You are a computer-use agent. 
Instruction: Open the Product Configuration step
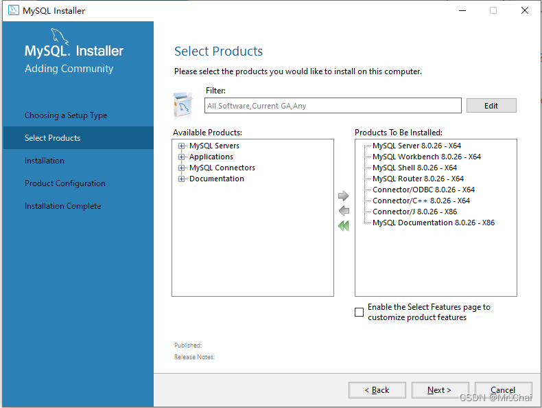click(65, 183)
